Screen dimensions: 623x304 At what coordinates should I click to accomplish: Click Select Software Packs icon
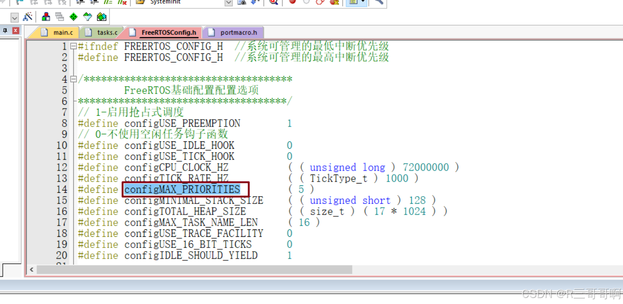(x=88, y=17)
